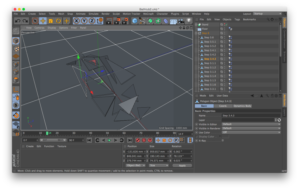
Task: Open the User Data menu in Attributes
Action: click(222, 96)
